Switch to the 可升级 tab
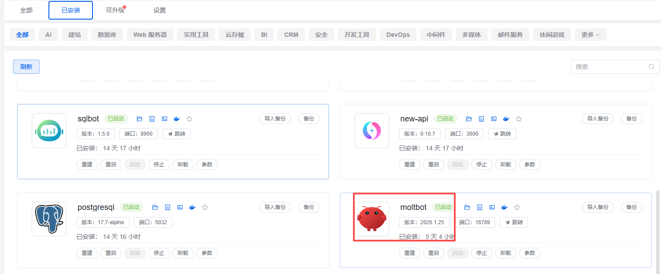The image size is (661, 274). [x=115, y=10]
